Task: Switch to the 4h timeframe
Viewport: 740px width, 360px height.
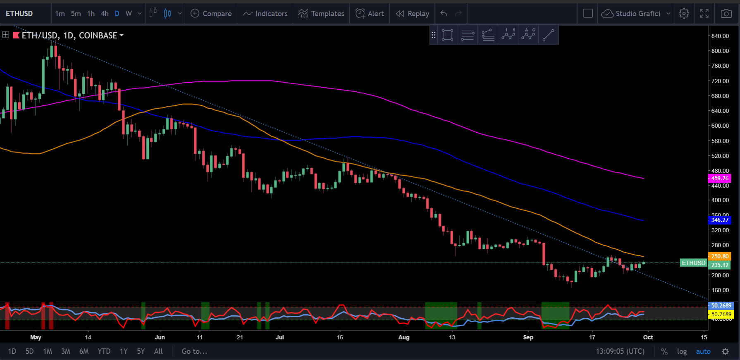Action: (x=105, y=14)
